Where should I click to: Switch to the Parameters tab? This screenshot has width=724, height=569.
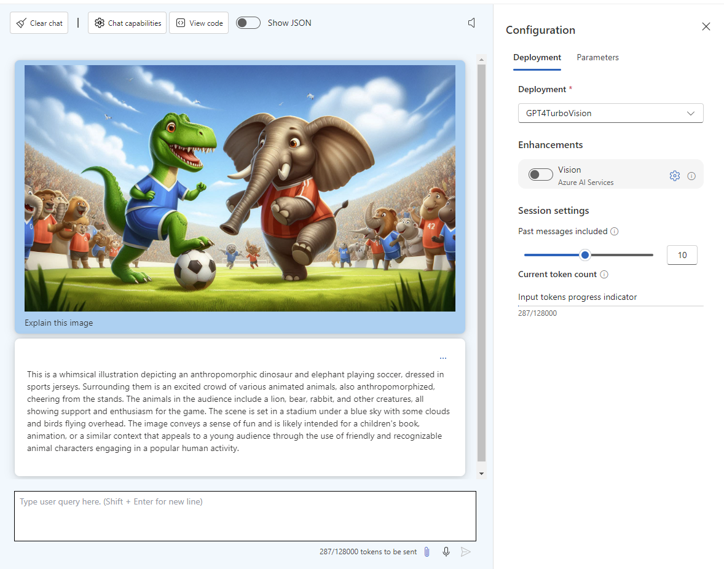pos(597,57)
